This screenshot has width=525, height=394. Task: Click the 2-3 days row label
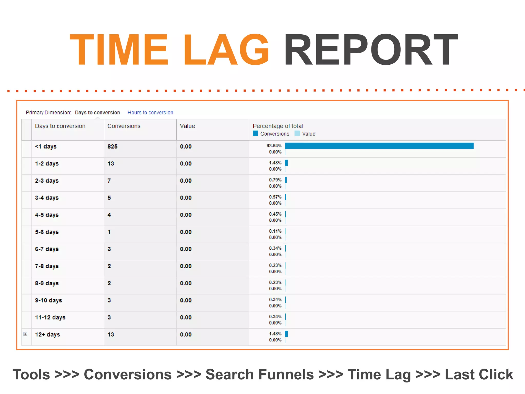[47, 181]
